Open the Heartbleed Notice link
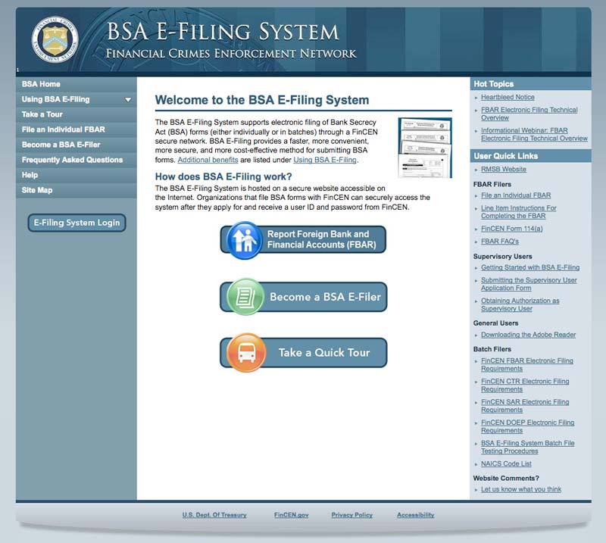 pos(508,97)
